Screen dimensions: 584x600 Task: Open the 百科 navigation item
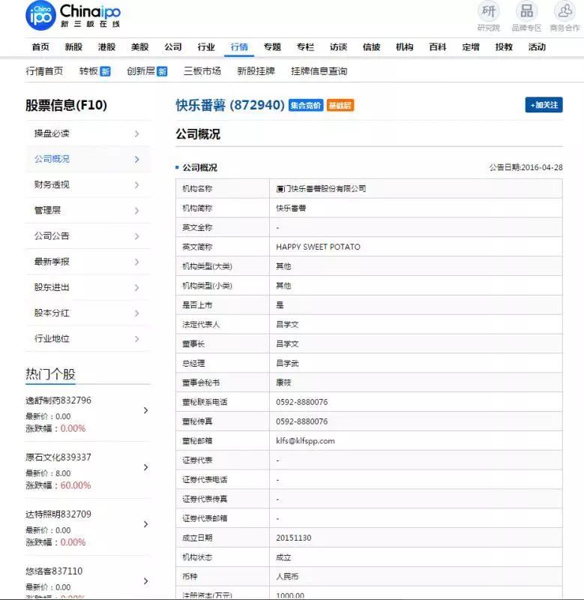point(438,47)
